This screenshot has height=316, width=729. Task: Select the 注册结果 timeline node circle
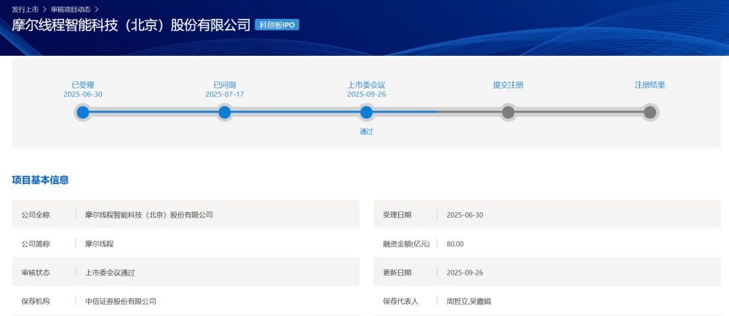(650, 113)
